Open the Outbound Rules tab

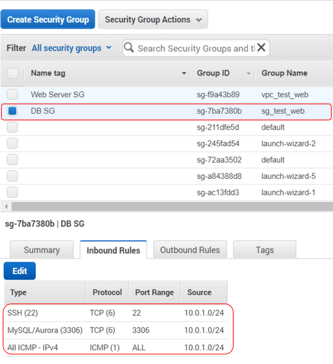(190, 250)
